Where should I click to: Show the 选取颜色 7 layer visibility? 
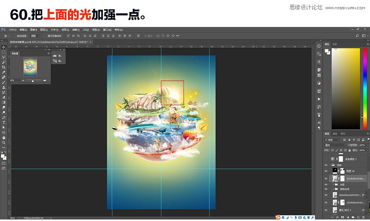[x=326, y=159]
